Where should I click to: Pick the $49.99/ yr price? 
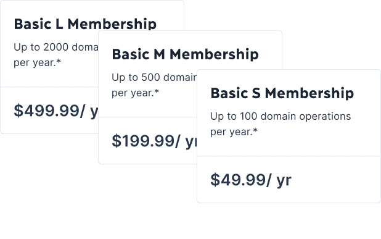click(251, 180)
